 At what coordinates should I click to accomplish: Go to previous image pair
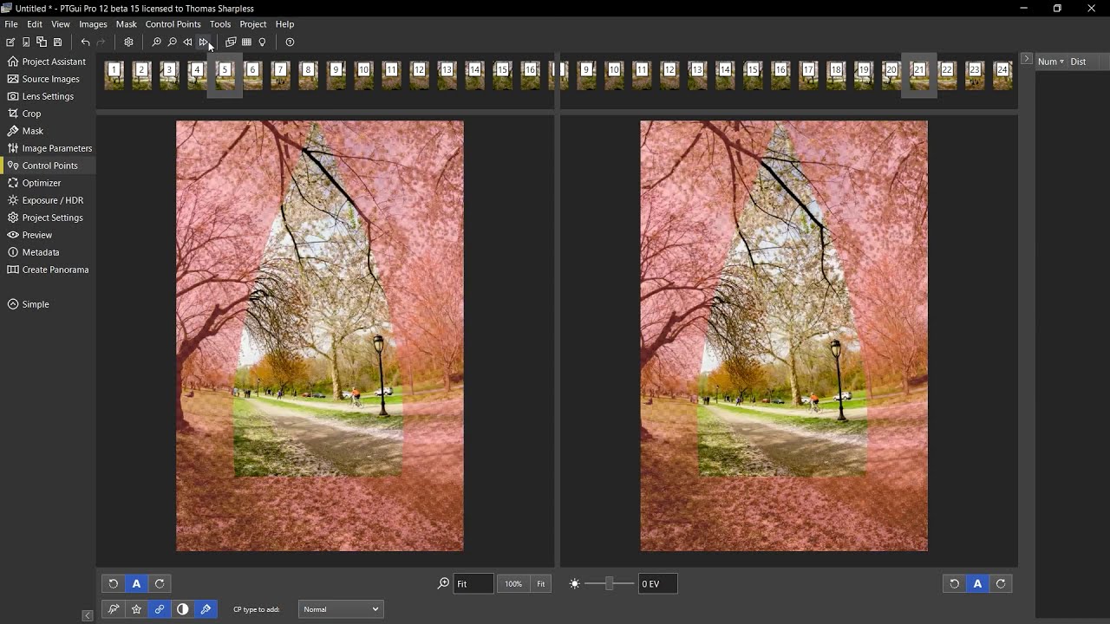click(x=187, y=42)
